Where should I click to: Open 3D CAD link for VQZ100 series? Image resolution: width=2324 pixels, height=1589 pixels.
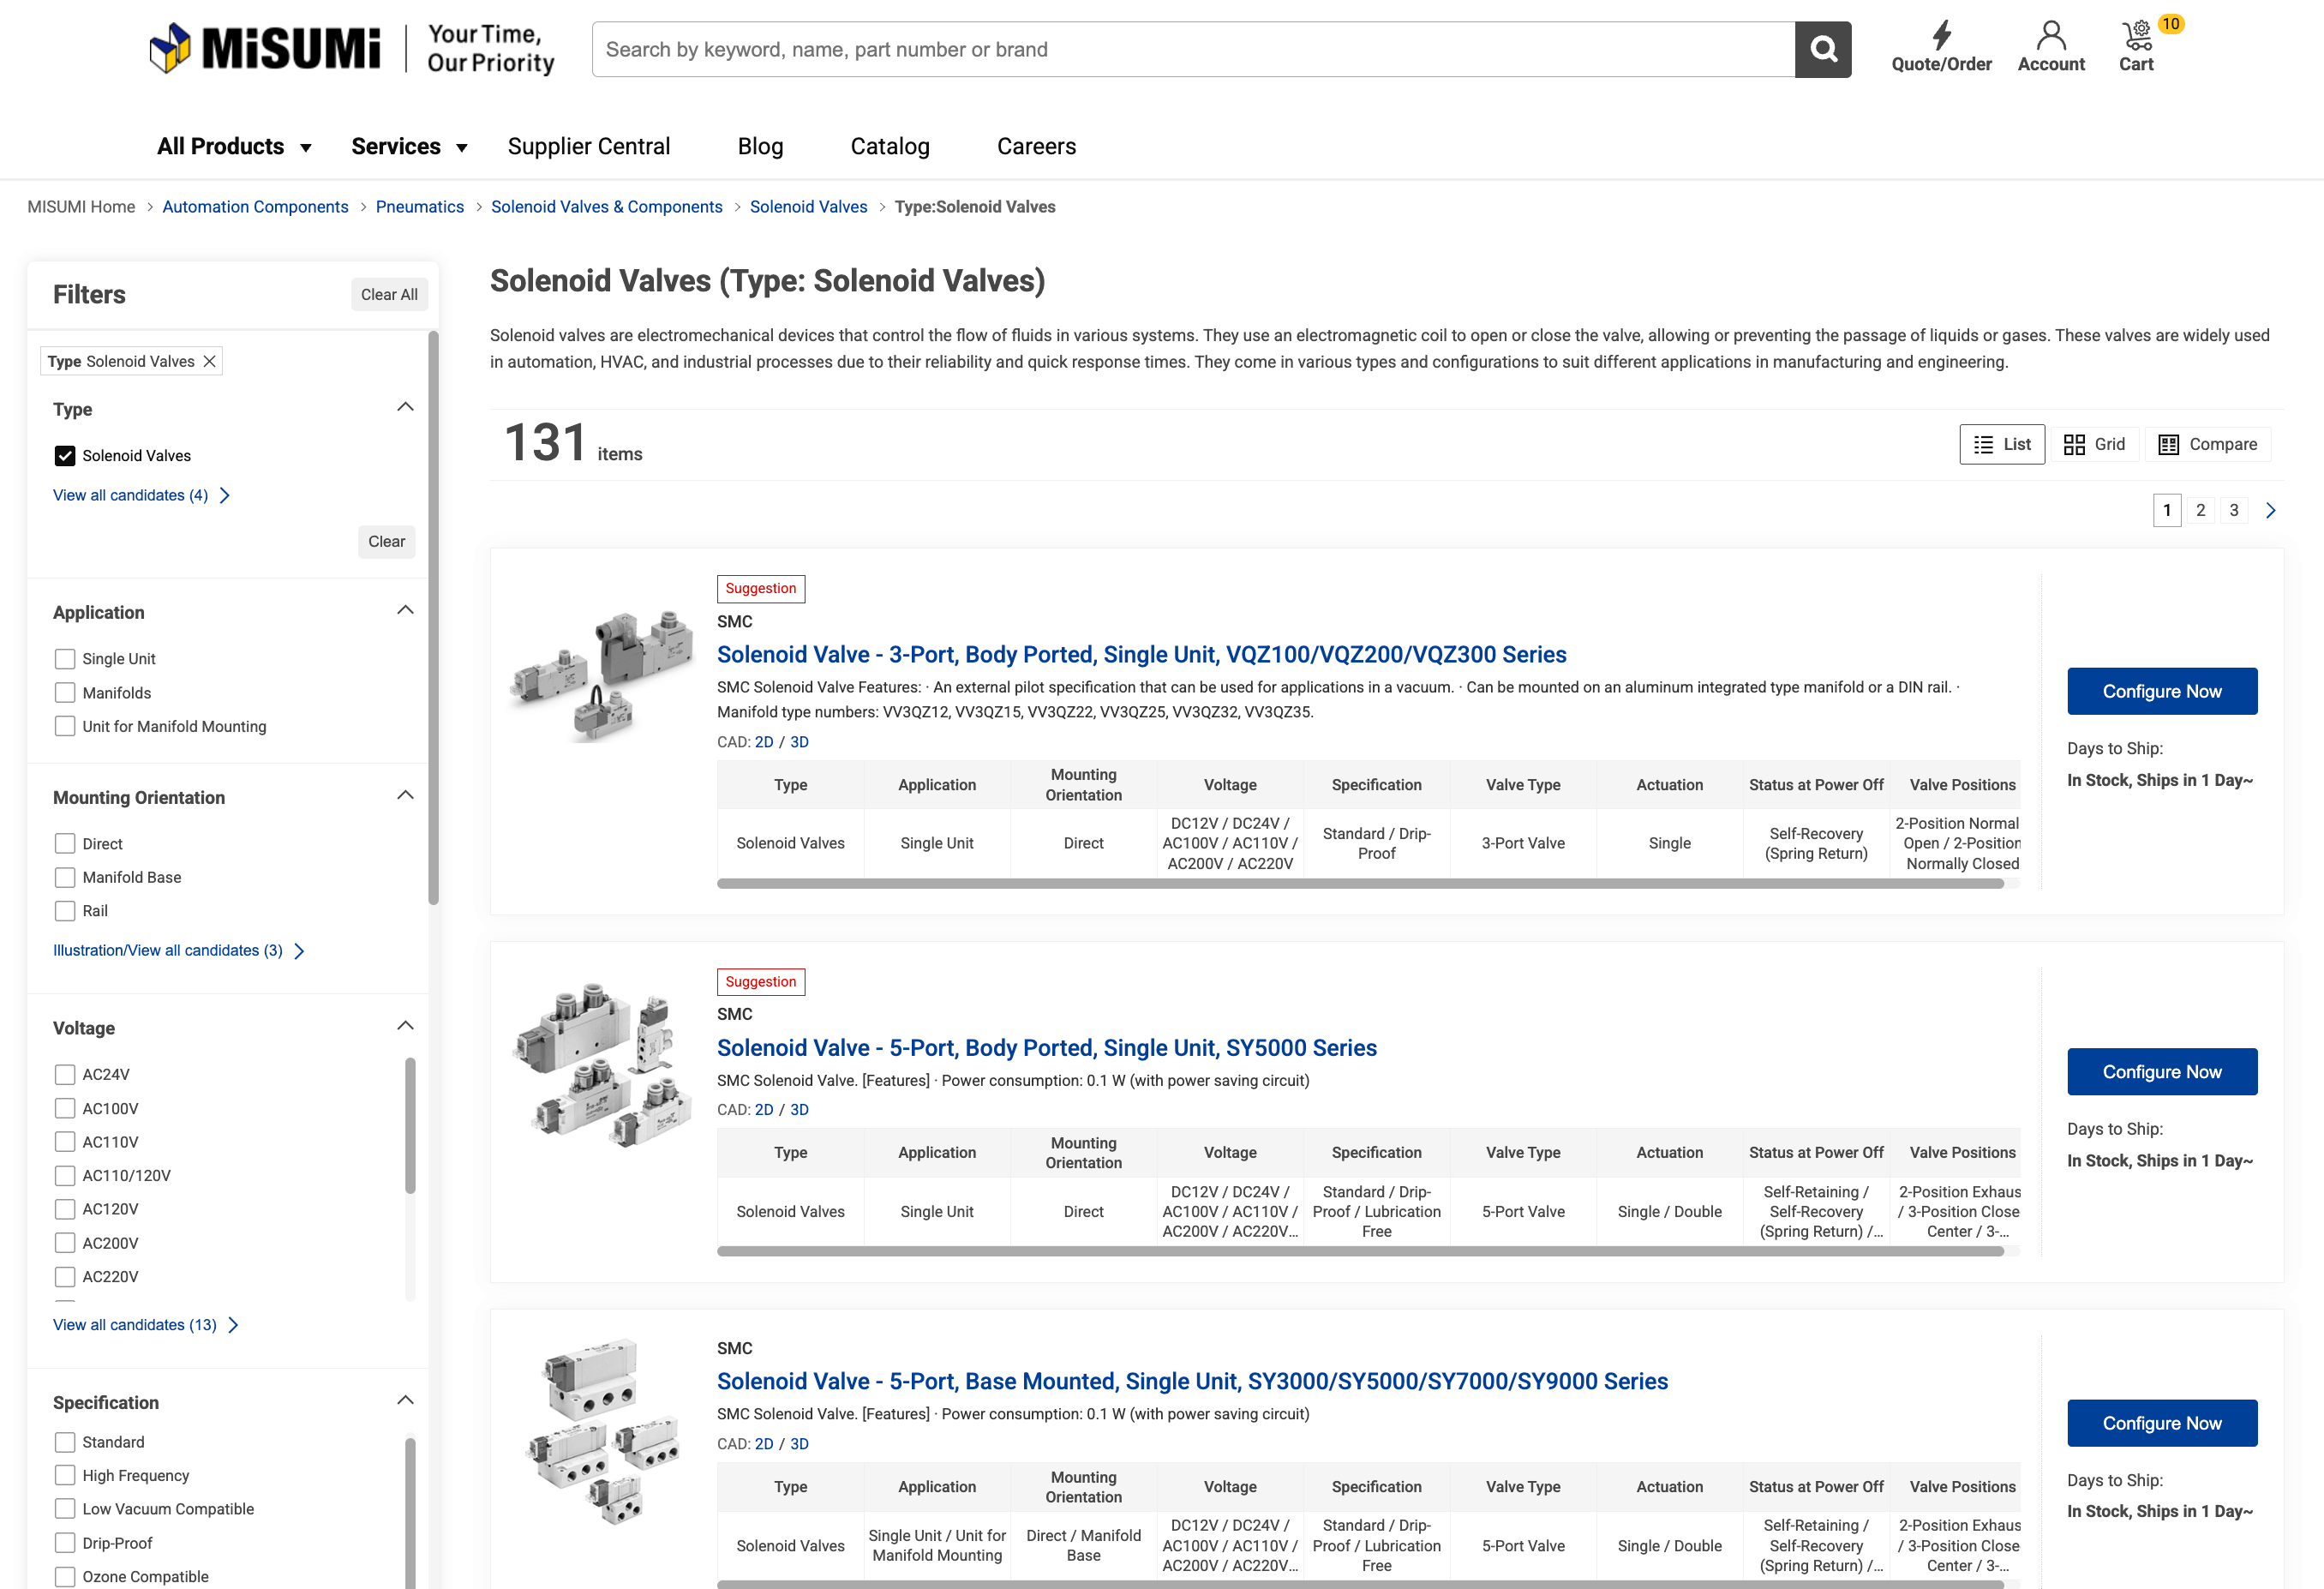799,742
